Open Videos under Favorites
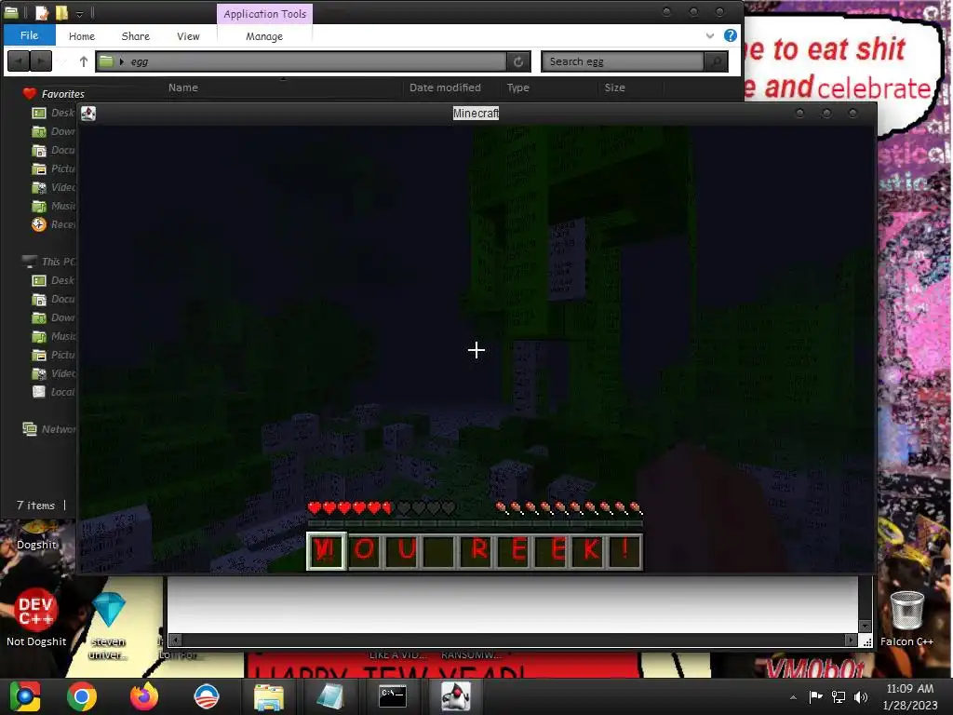 53,187
